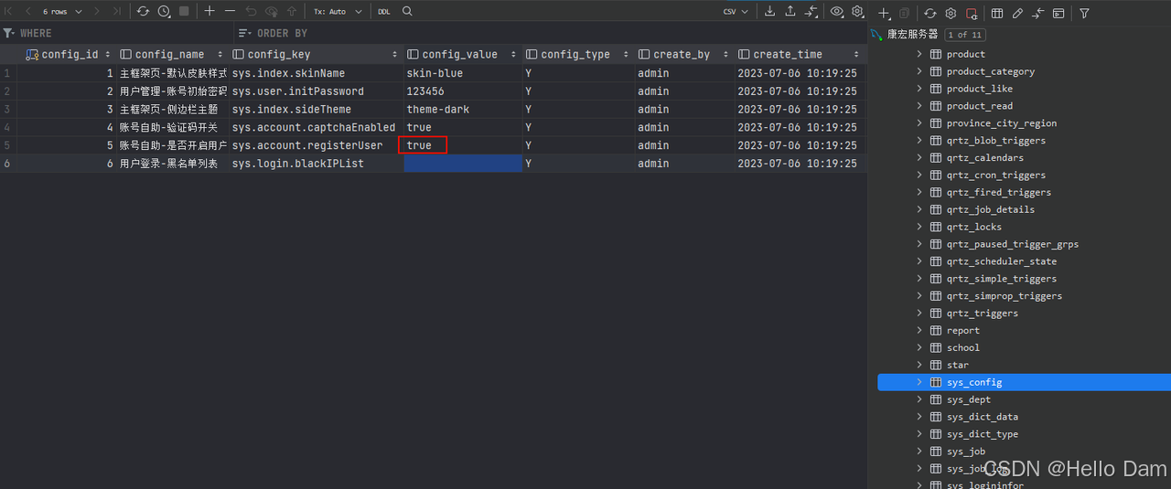Select the empty config_value cell for sys.login.blackIPList
The width and height of the screenshot is (1171, 489).
click(x=464, y=164)
